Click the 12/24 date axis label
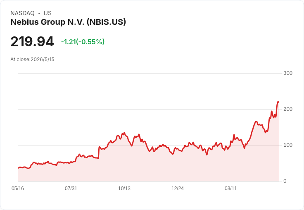The width and height of the screenshot is (304, 210). (178, 189)
